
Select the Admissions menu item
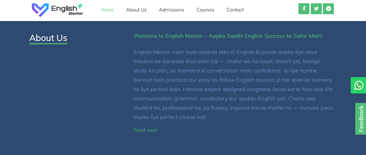[x=172, y=10]
